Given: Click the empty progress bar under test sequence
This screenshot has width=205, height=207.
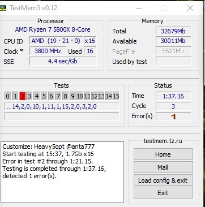Looking at the screenshot, I should click(x=62, y=117).
